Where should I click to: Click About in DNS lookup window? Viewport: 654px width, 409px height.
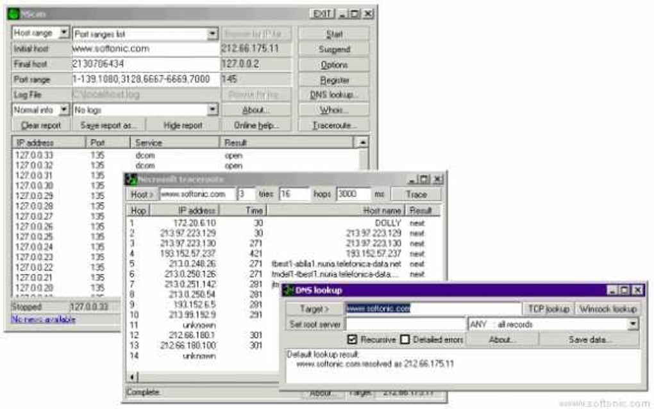(502, 339)
